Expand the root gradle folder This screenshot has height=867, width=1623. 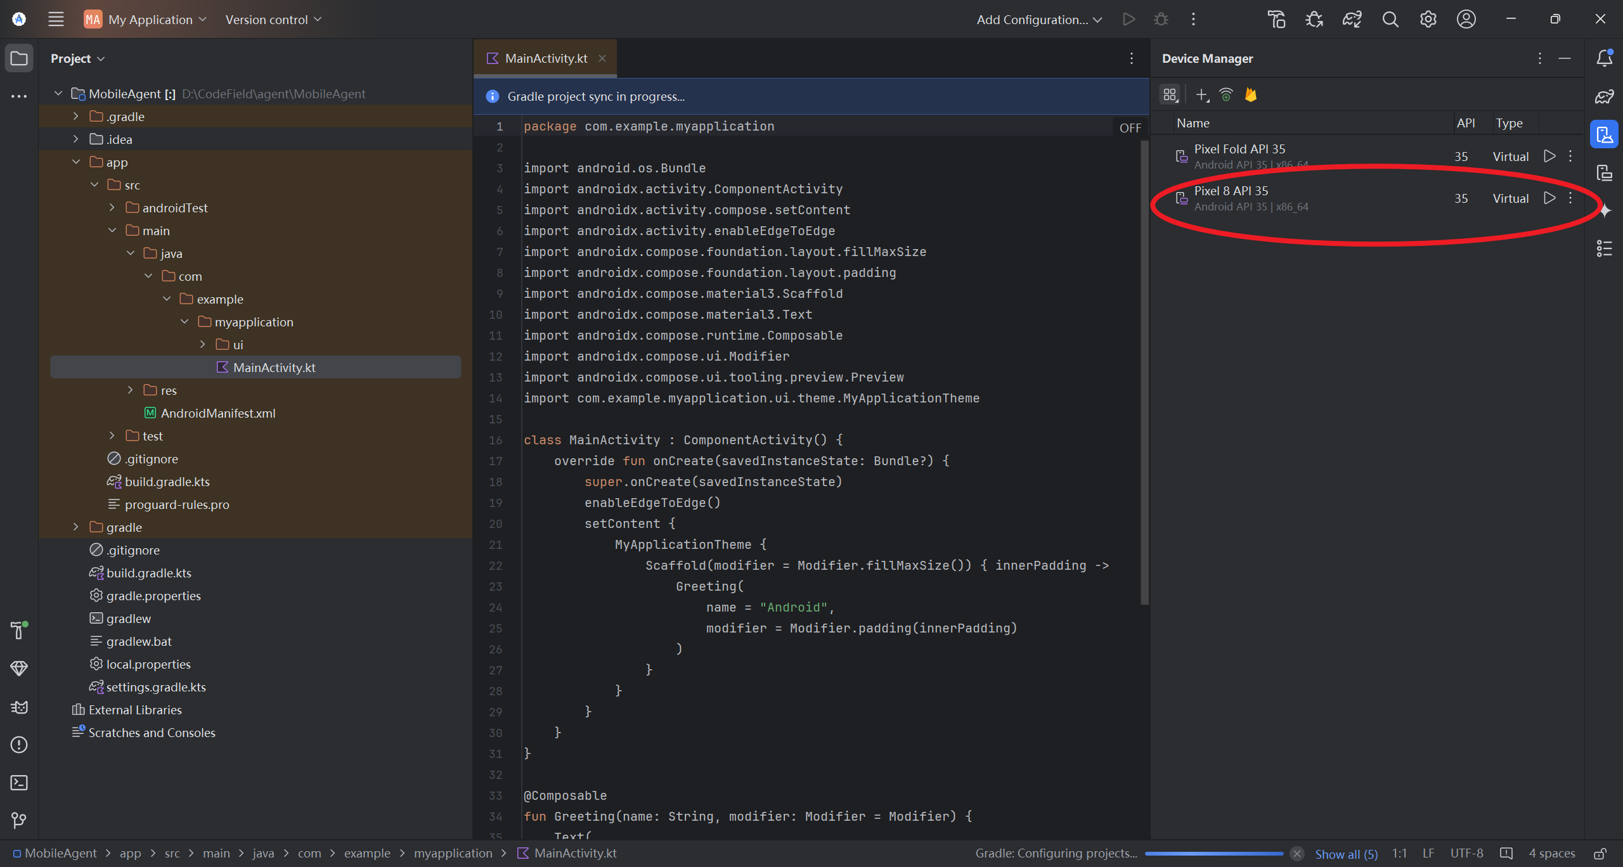pyautogui.click(x=75, y=527)
